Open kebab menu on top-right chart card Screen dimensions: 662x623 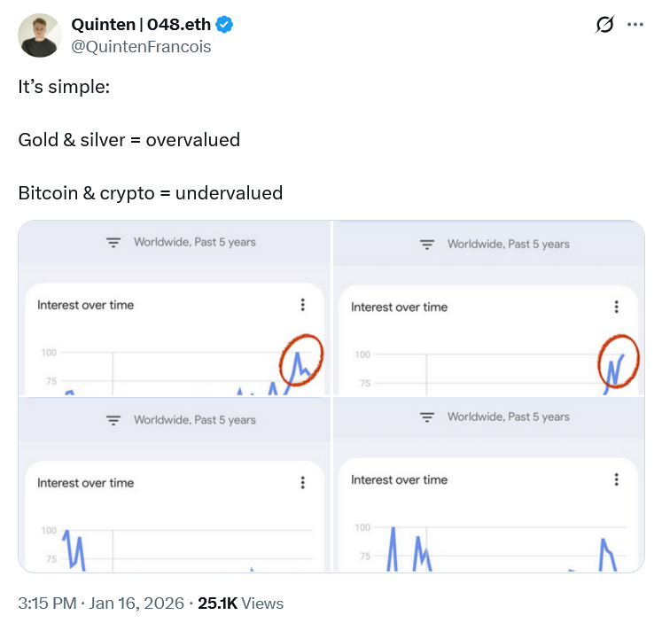click(617, 307)
